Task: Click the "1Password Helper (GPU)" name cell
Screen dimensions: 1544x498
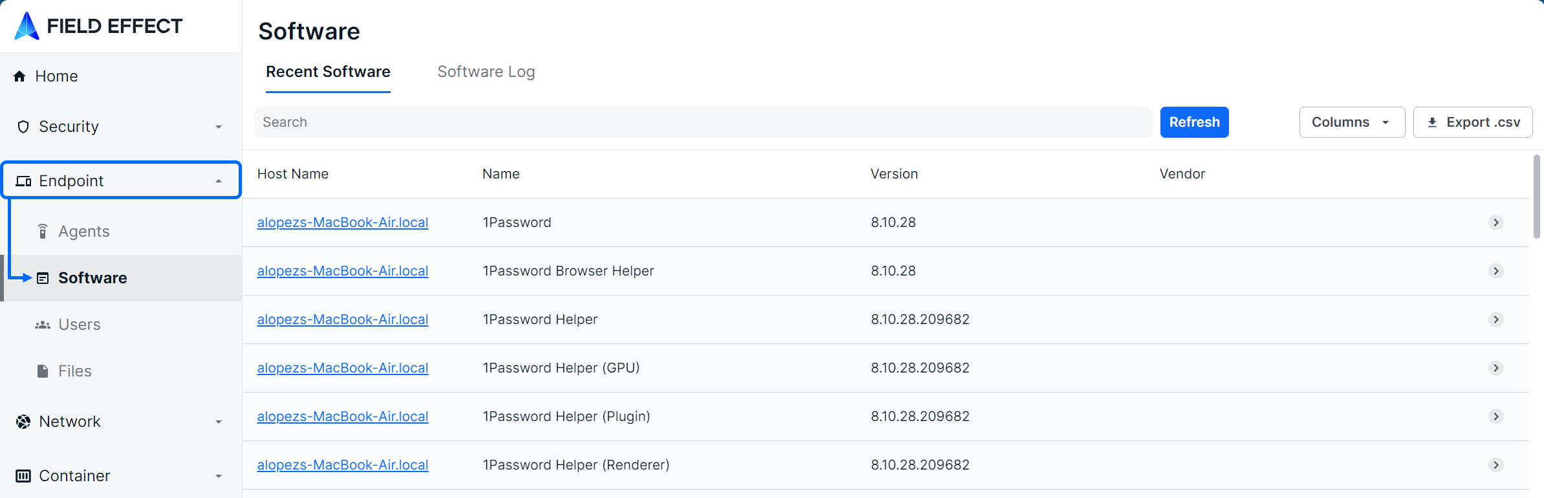Action: pos(561,368)
